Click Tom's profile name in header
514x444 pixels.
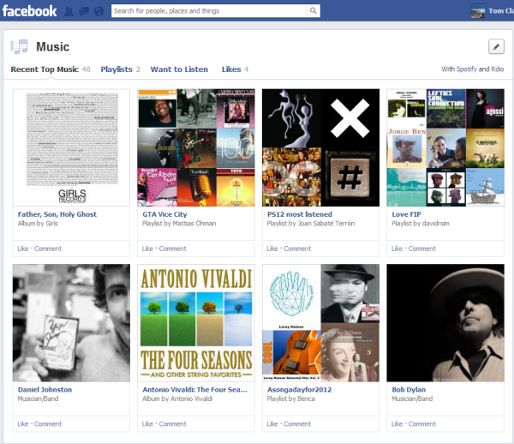point(501,11)
